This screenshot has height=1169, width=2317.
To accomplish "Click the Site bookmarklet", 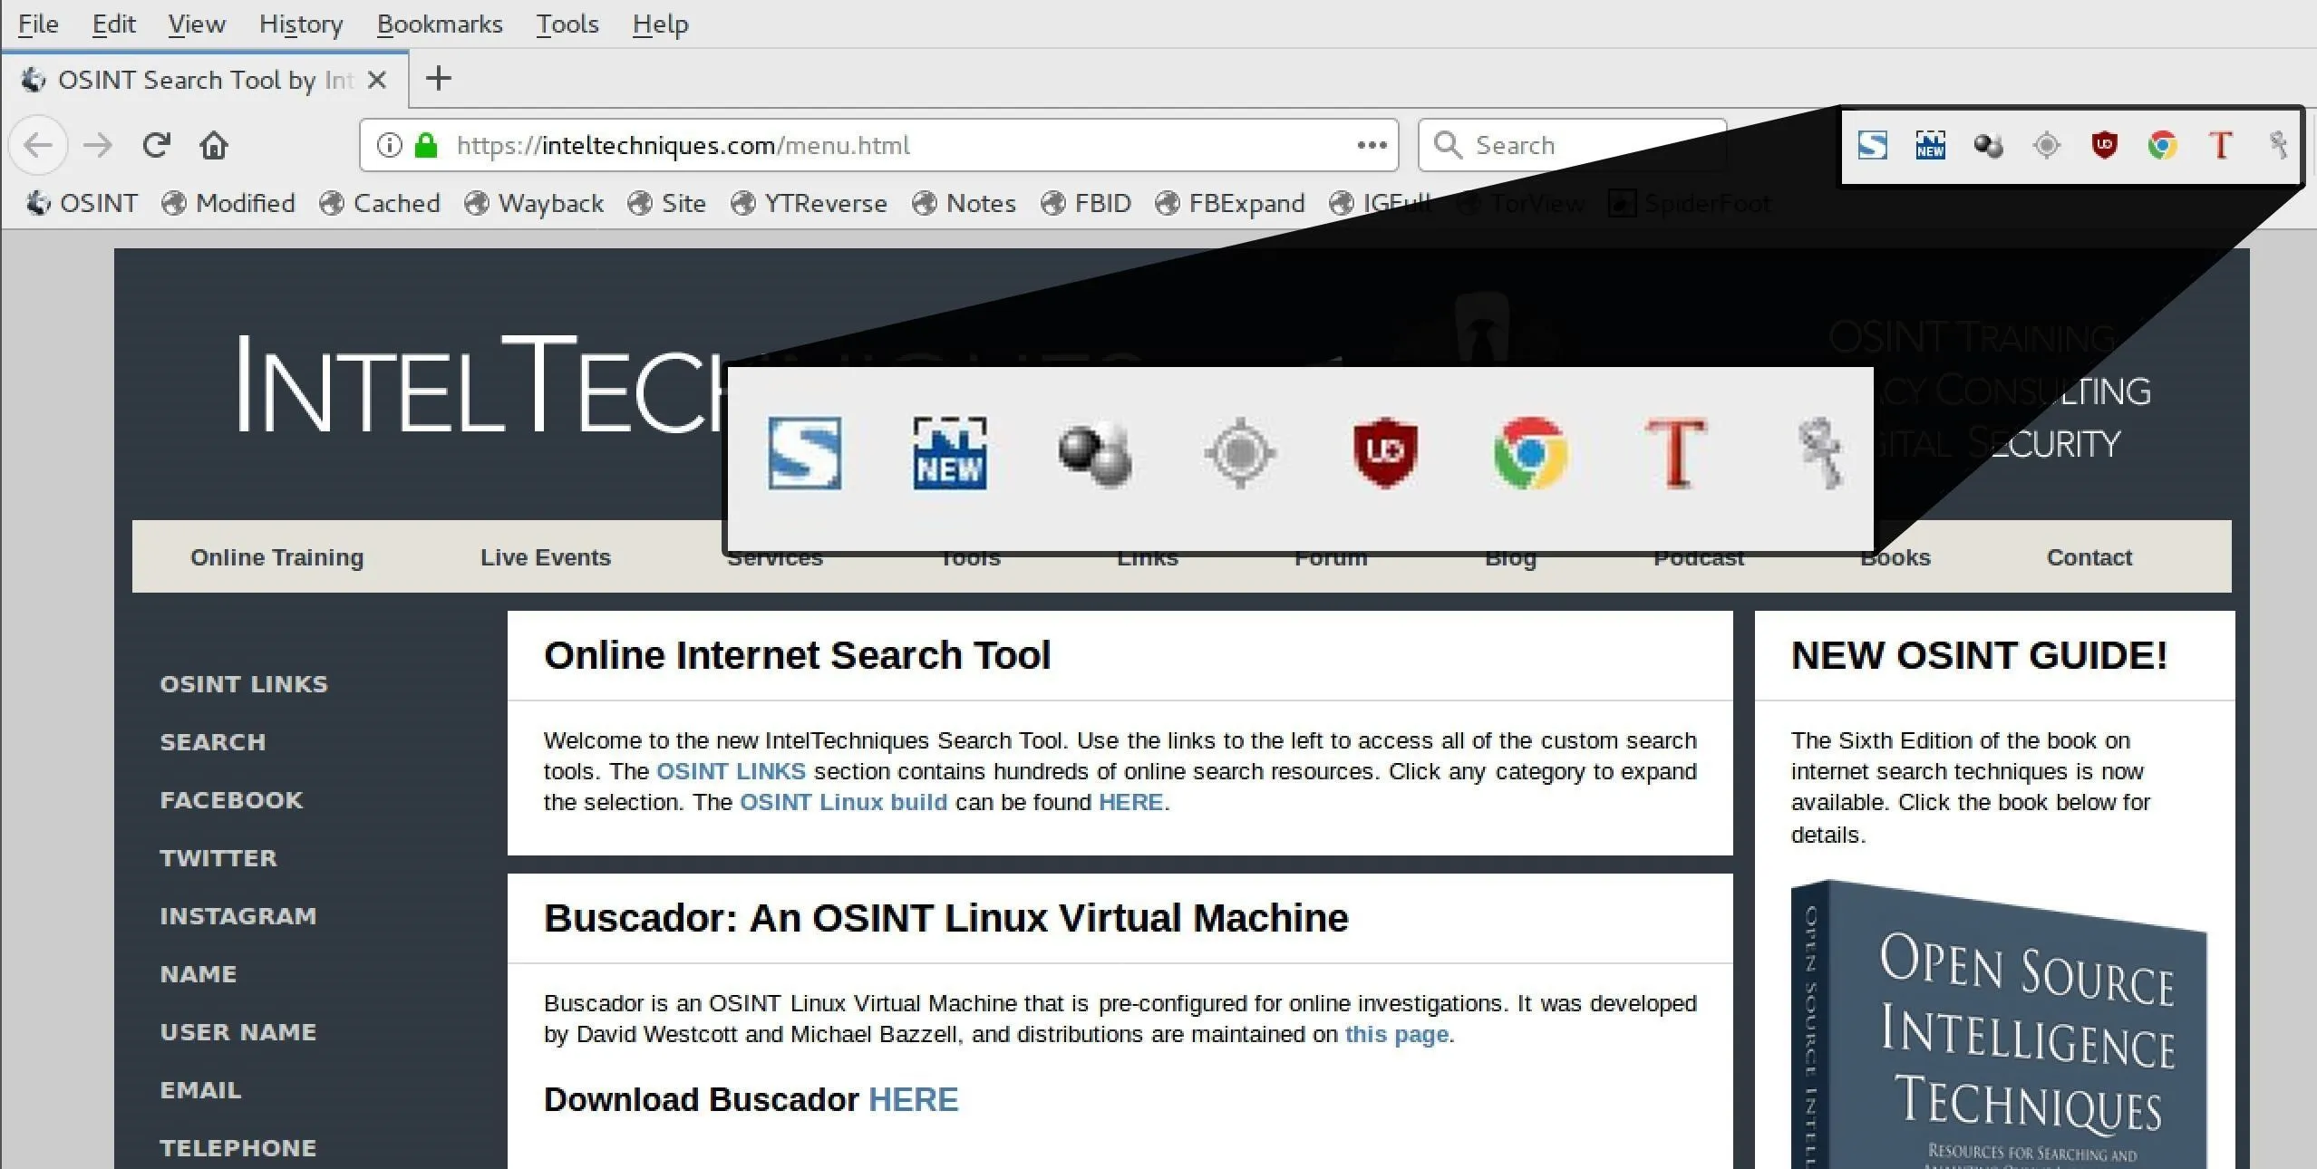I will click(666, 203).
